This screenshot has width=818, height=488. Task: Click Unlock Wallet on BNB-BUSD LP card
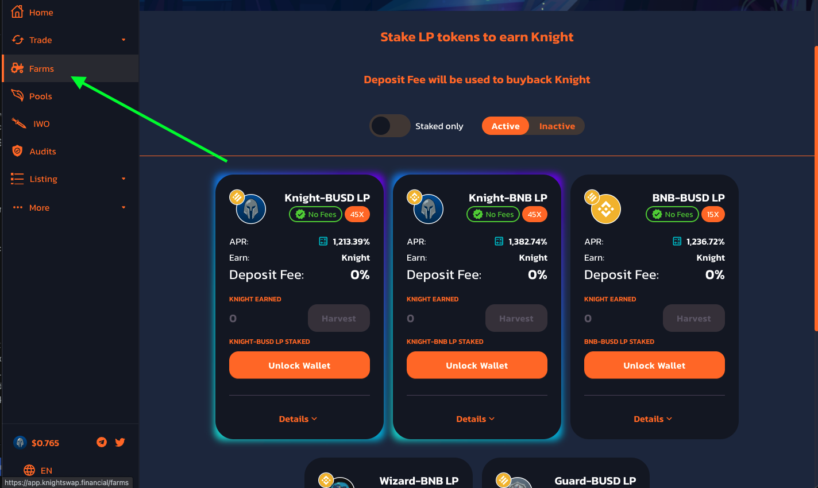click(x=654, y=365)
